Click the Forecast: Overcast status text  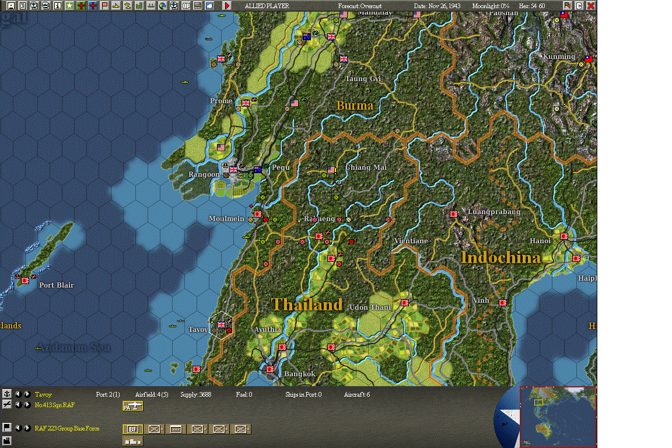[359, 6]
